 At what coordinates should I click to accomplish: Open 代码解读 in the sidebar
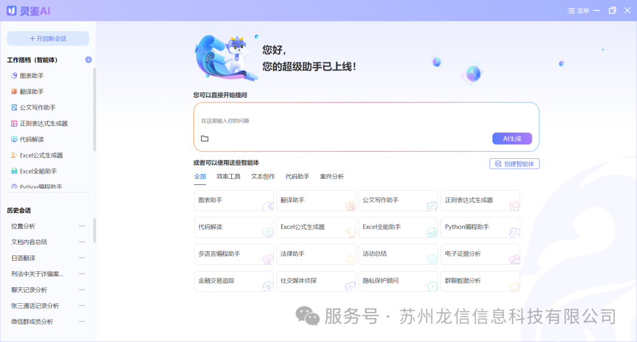(x=31, y=140)
